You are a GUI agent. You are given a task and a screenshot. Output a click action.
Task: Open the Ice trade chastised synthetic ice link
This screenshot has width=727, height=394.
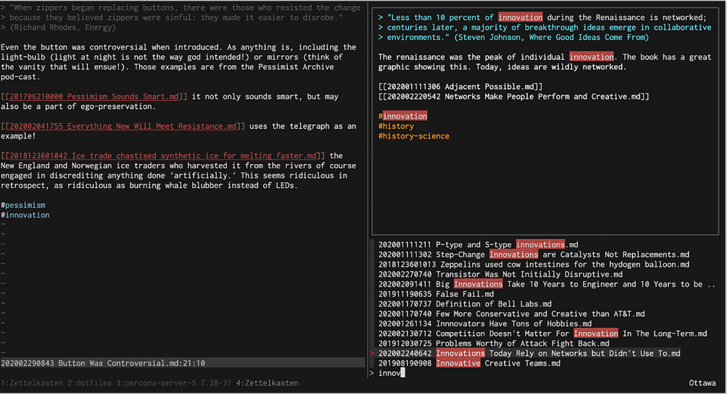click(x=165, y=156)
